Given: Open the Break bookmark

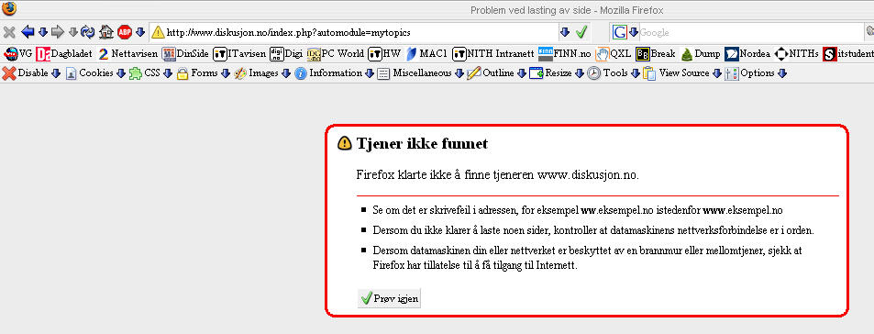Looking at the screenshot, I should pos(656,54).
